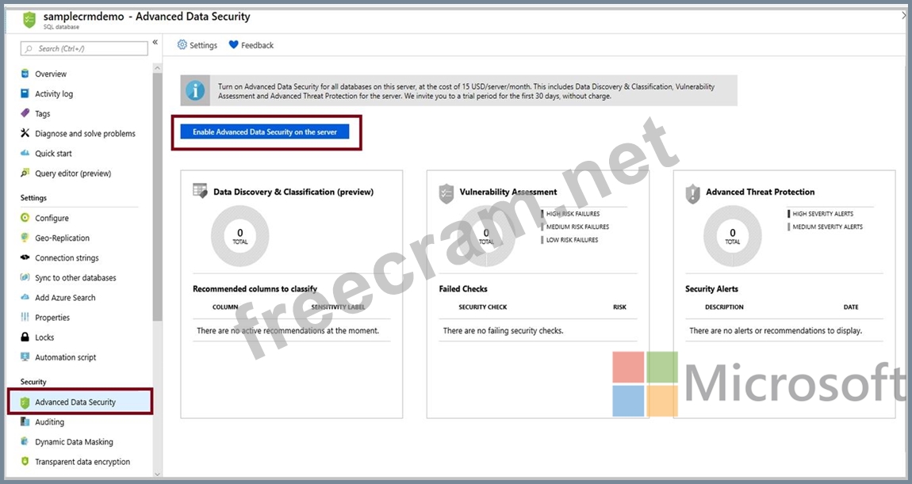The image size is (912, 484).
Task: Click the Sync to other databases icon
Action: click(x=25, y=278)
